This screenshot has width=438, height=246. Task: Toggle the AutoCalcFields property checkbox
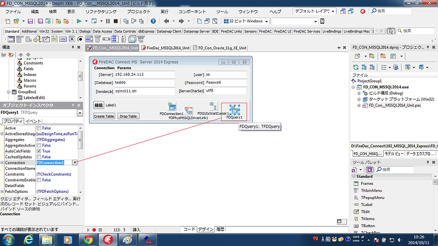(39, 151)
